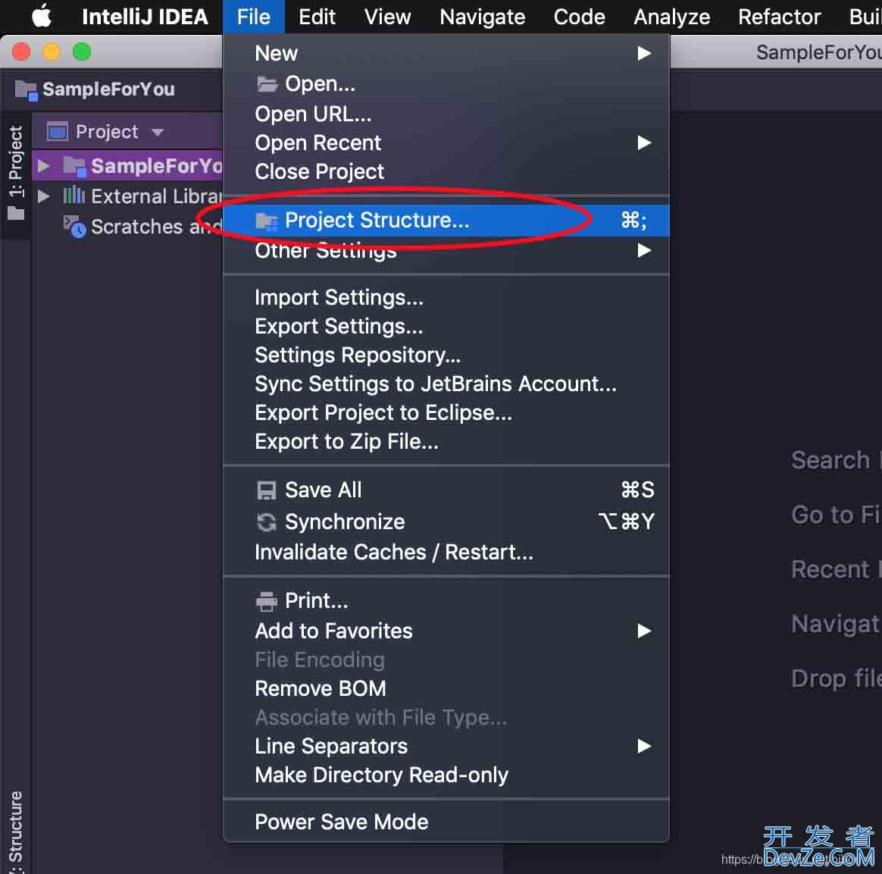This screenshot has width=882, height=874.
Task: Click the Print... printer icon
Action: click(267, 602)
